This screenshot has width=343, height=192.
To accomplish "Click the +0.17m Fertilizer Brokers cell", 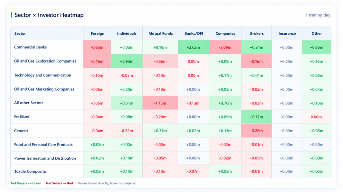I will (x=256, y=117).
